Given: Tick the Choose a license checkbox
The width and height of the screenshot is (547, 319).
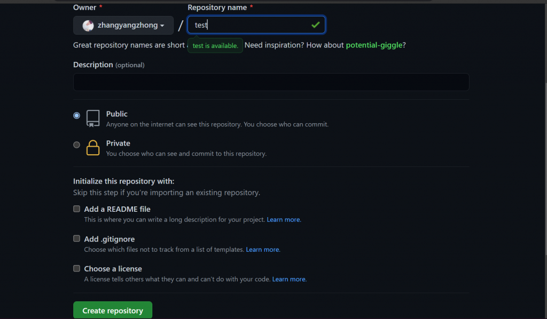Looking at the screenshot, I should (77, 268).
